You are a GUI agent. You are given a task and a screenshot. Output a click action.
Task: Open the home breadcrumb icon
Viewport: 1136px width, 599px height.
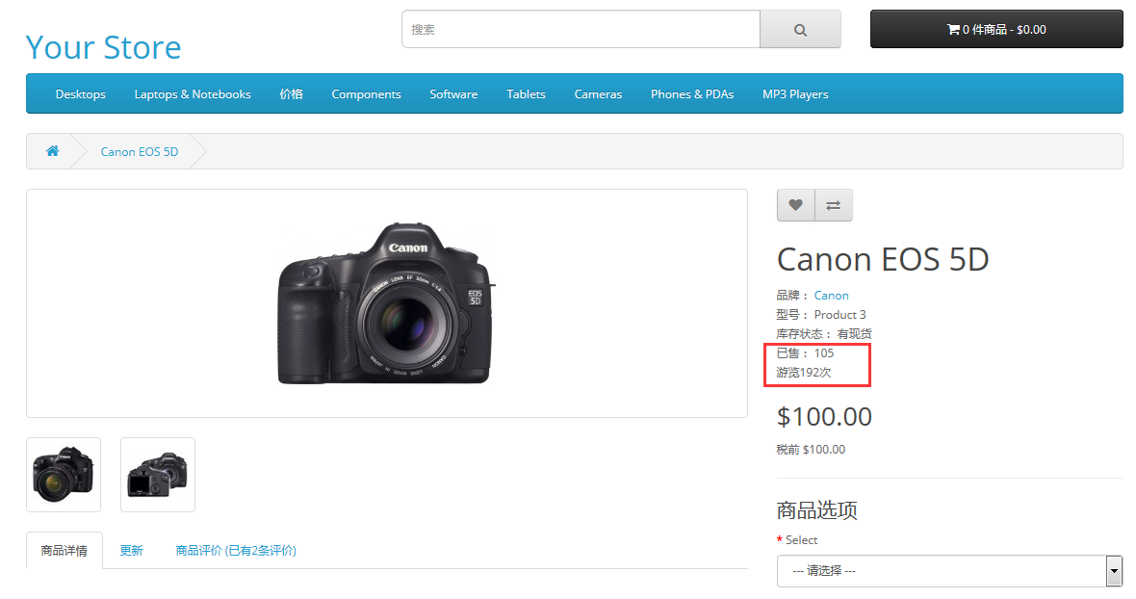pyautogui.click(x=52, y=150)
